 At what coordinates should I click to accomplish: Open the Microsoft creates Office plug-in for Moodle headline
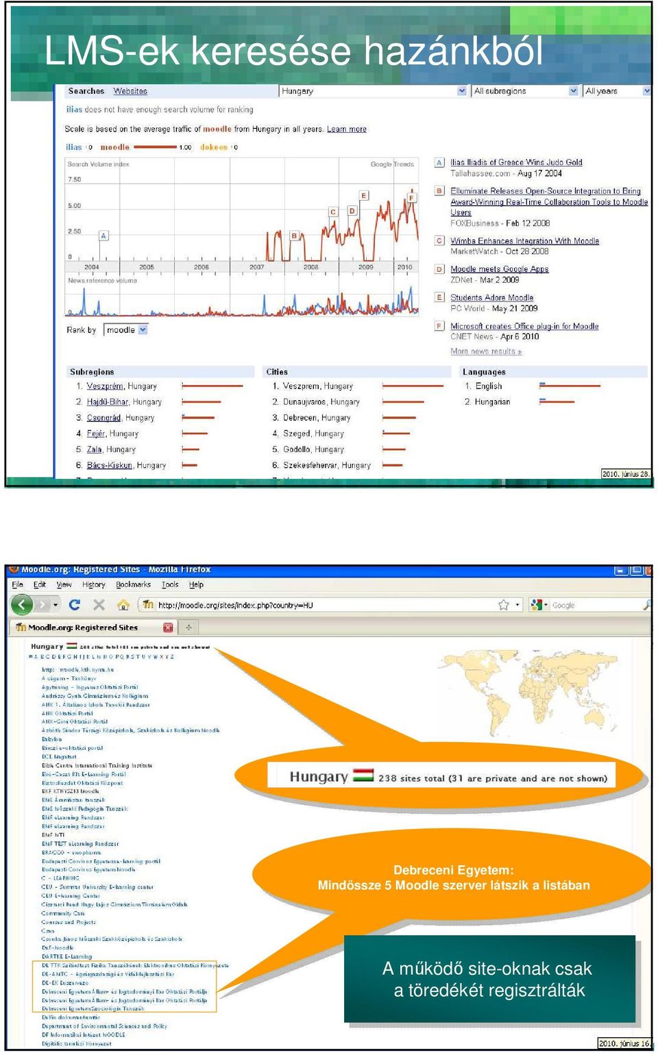524,326
